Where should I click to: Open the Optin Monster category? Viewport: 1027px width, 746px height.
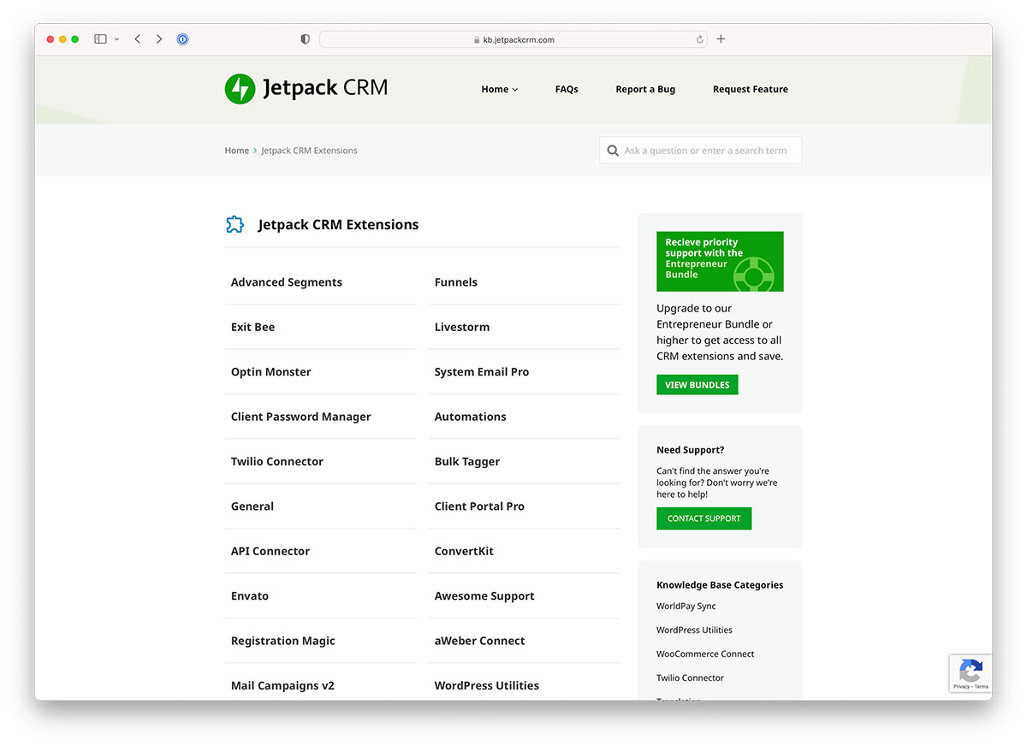click(x=271, y=372)
